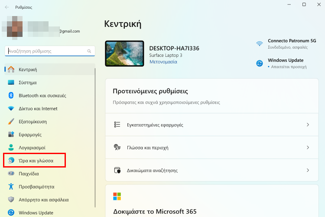Open Εξατομίκευση settings

[x=50, y=122]
